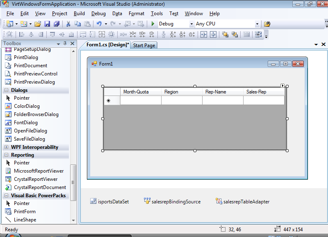Screen dimensions: 328x237
Task: Click Center Horizontally layout icon
Action: (x=203, y=34)
